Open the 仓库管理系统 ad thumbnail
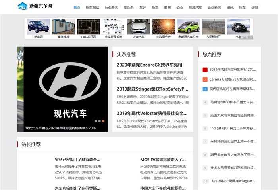Viewport: 278px width, 190px height. [x=114, y=27]
